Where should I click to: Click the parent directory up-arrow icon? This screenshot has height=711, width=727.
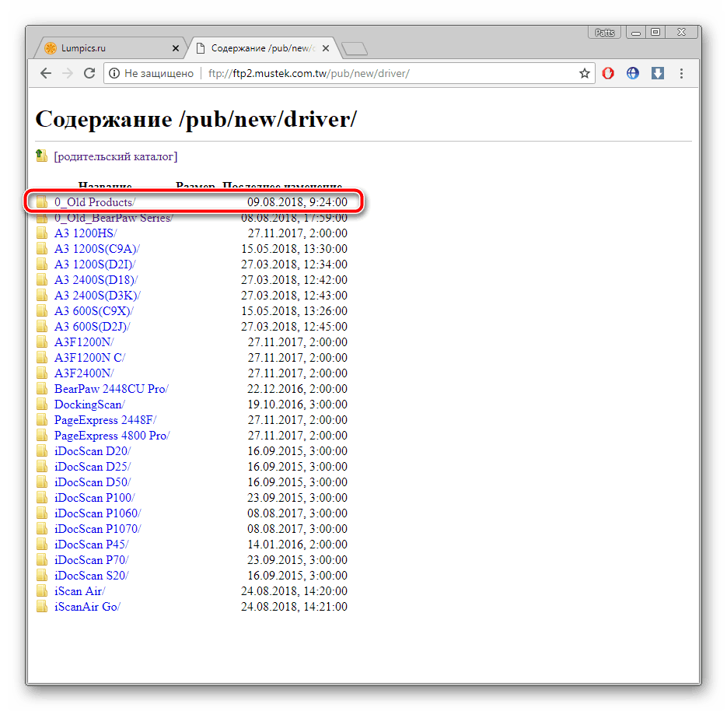click(x=42, y=156)
